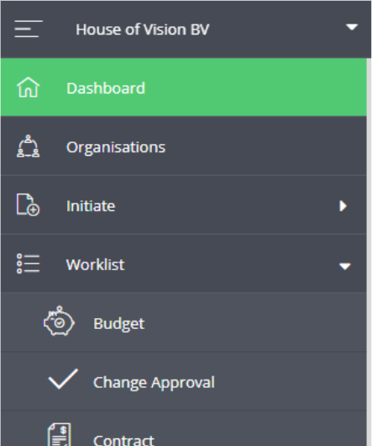This screenshot has height=446, width=372.
Task: Click the Organisations people icon
Action: [28, 146]
